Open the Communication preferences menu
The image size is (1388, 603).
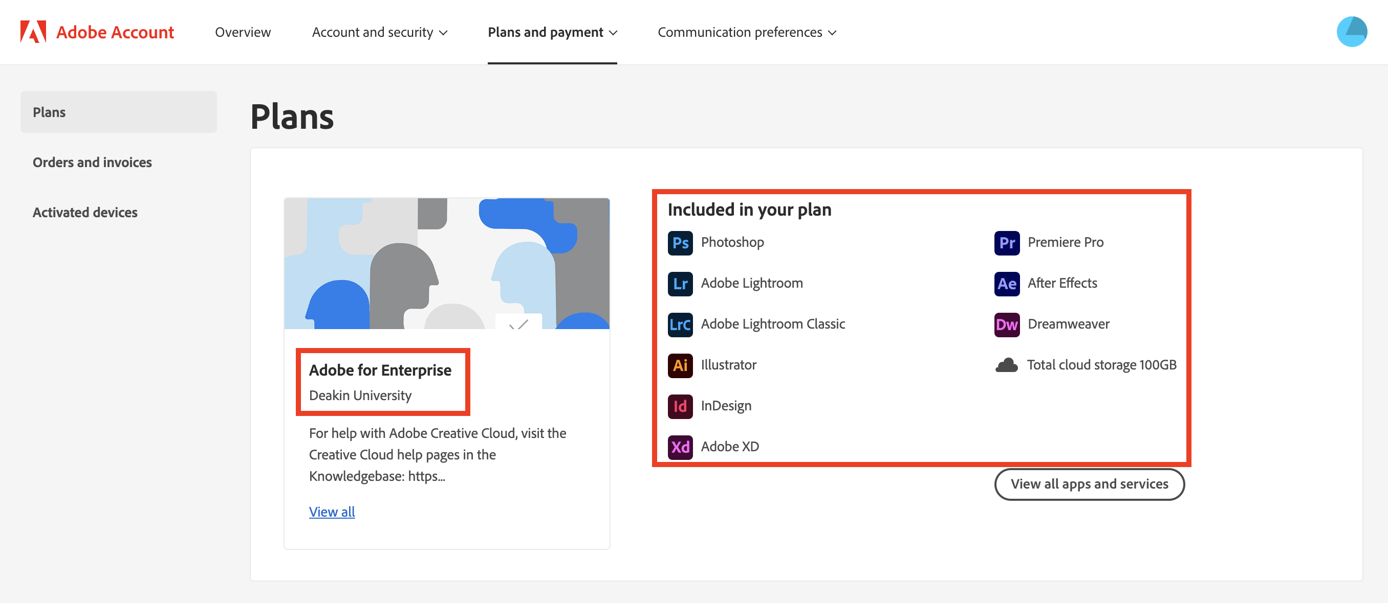[x=747, y=32]
